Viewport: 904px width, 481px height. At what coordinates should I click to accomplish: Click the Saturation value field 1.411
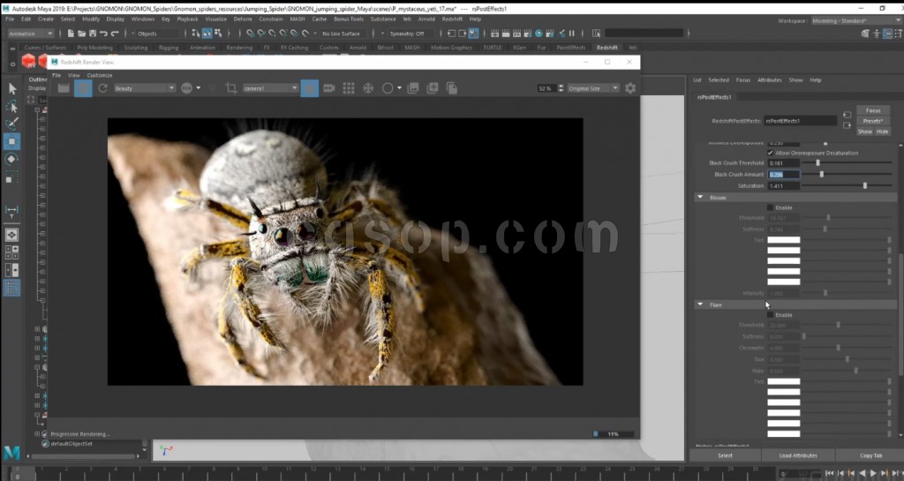[x=784, y=185]
